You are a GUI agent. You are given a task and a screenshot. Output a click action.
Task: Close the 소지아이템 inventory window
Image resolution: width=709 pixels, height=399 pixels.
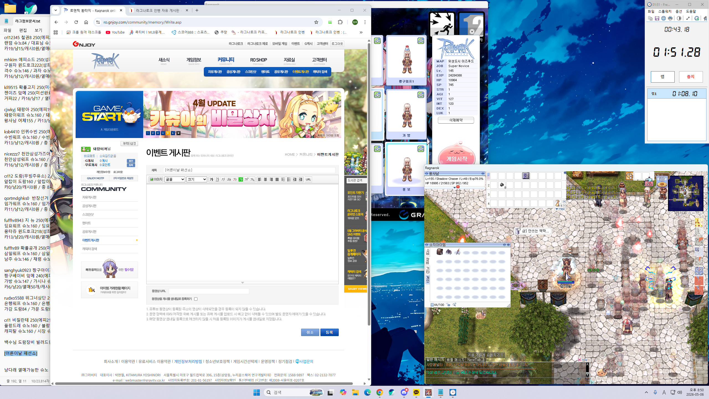pyautogui.click(x=508, y=245)
